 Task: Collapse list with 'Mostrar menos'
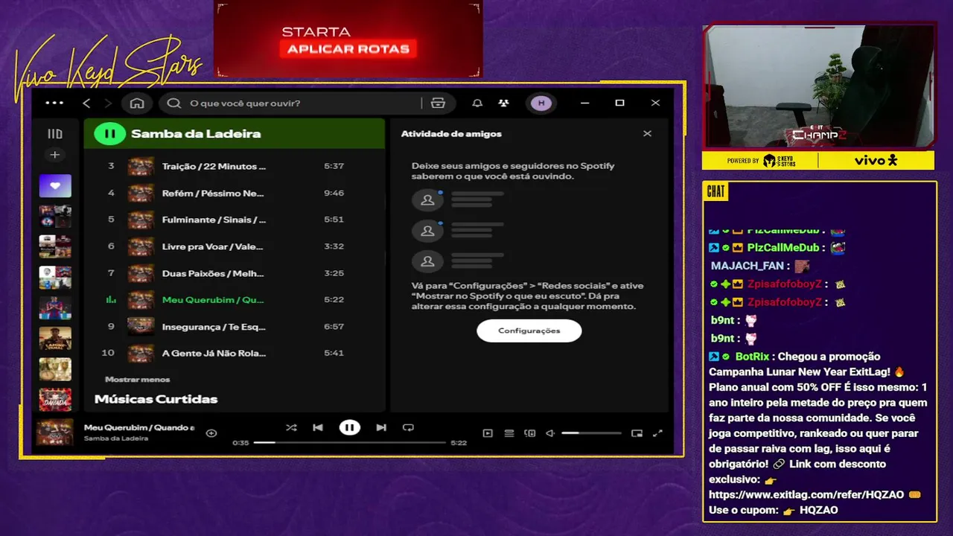click(x=137, y=379)
